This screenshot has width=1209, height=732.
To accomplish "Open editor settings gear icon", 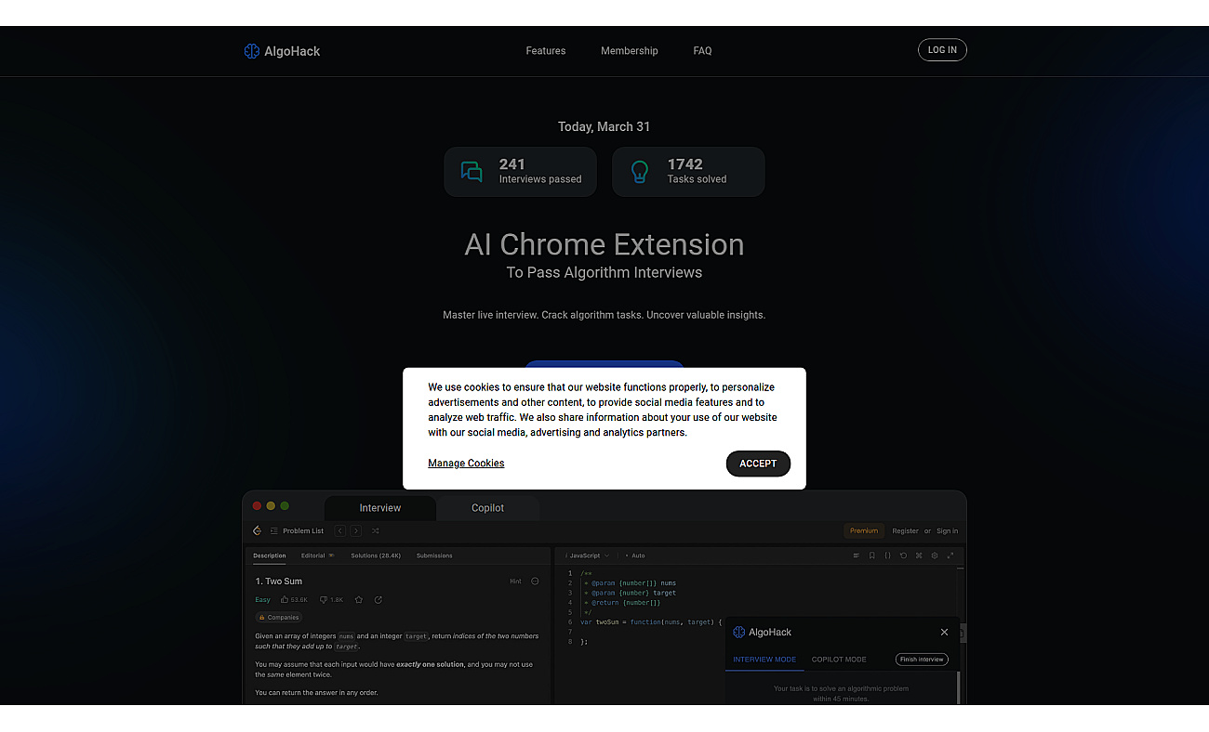I will click(935, 556).
